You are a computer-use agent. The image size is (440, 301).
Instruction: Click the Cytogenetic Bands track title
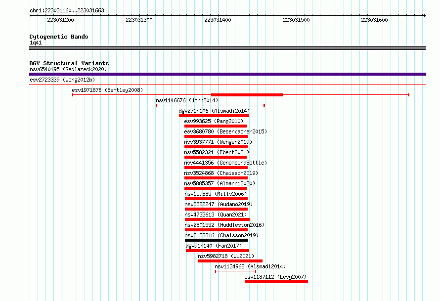coord(59,37)
